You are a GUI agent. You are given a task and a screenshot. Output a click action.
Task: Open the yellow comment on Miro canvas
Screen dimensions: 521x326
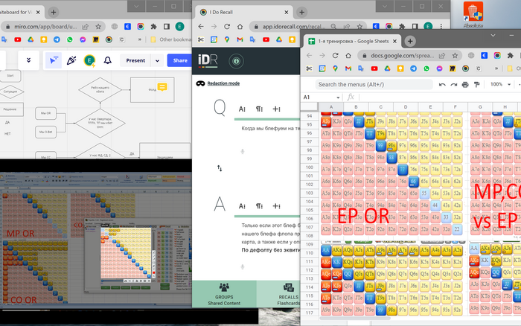(162, 87)
